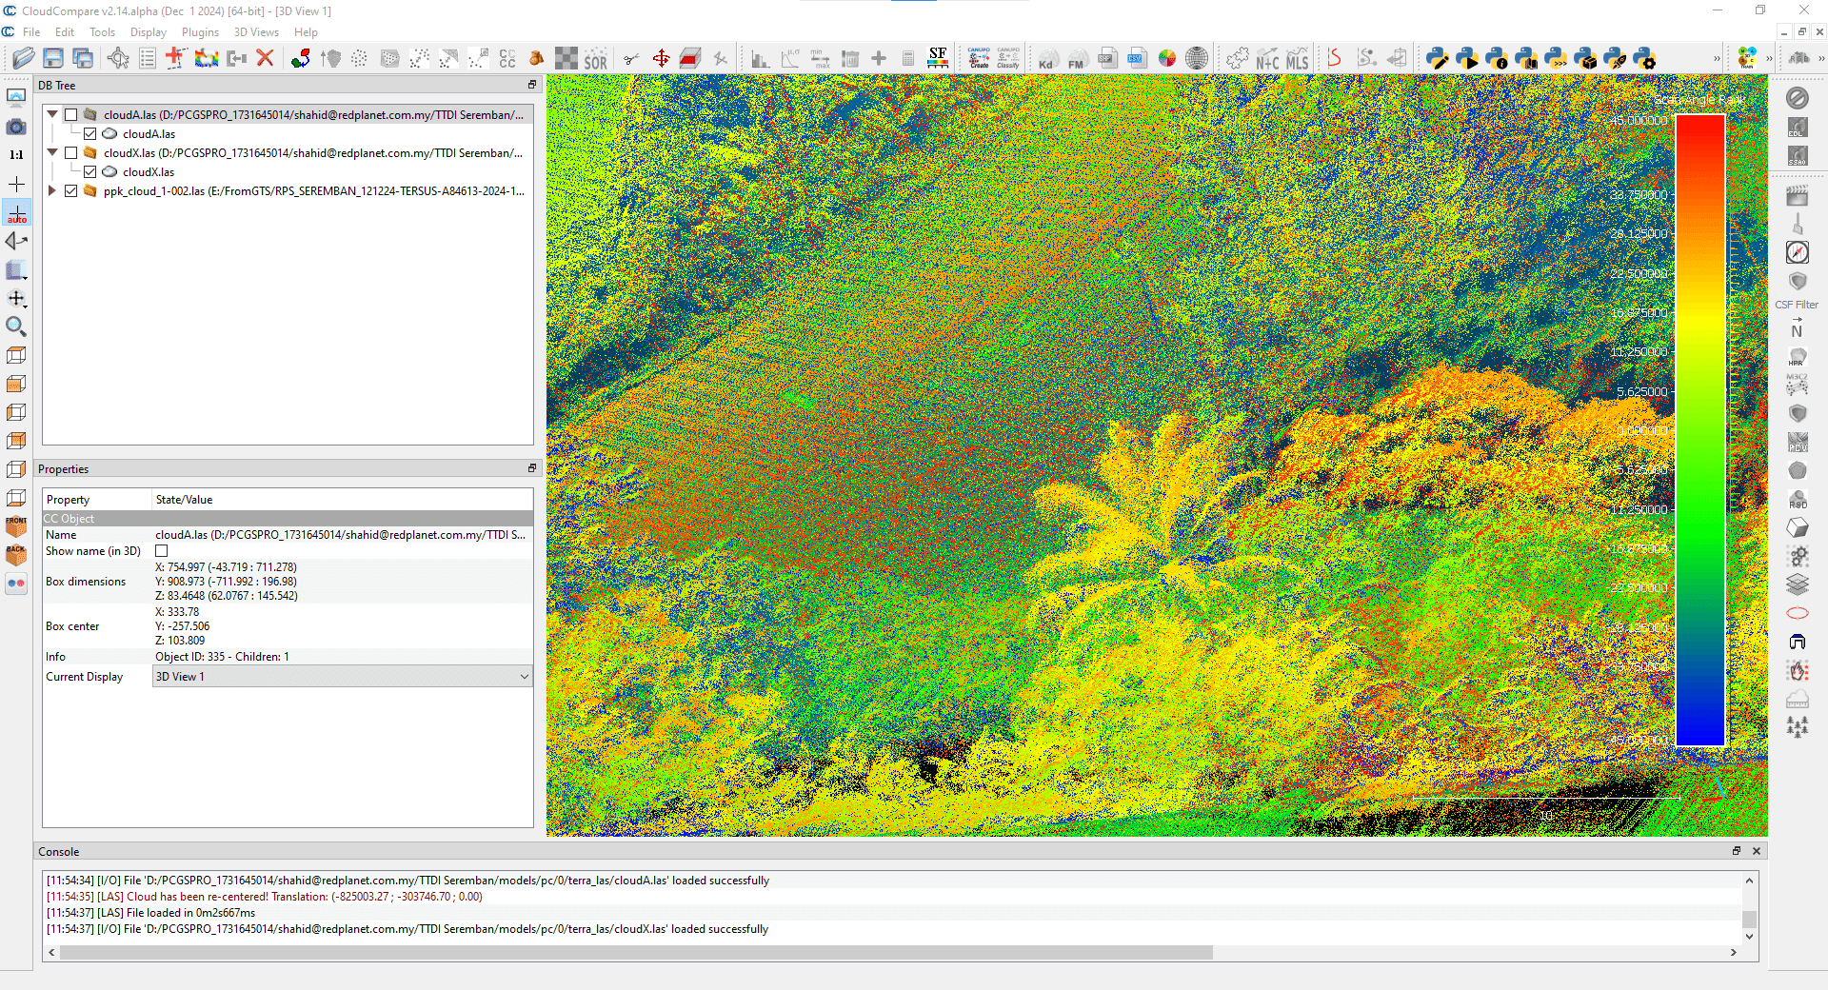Expand the ppk_cloud_1-002.las tree node
Viewport: 1828px width, 990px height.
[x=52, y=191]
